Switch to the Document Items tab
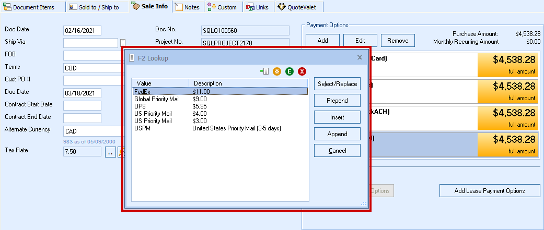This screenshot has height=230, width=544. coord(32,7)
